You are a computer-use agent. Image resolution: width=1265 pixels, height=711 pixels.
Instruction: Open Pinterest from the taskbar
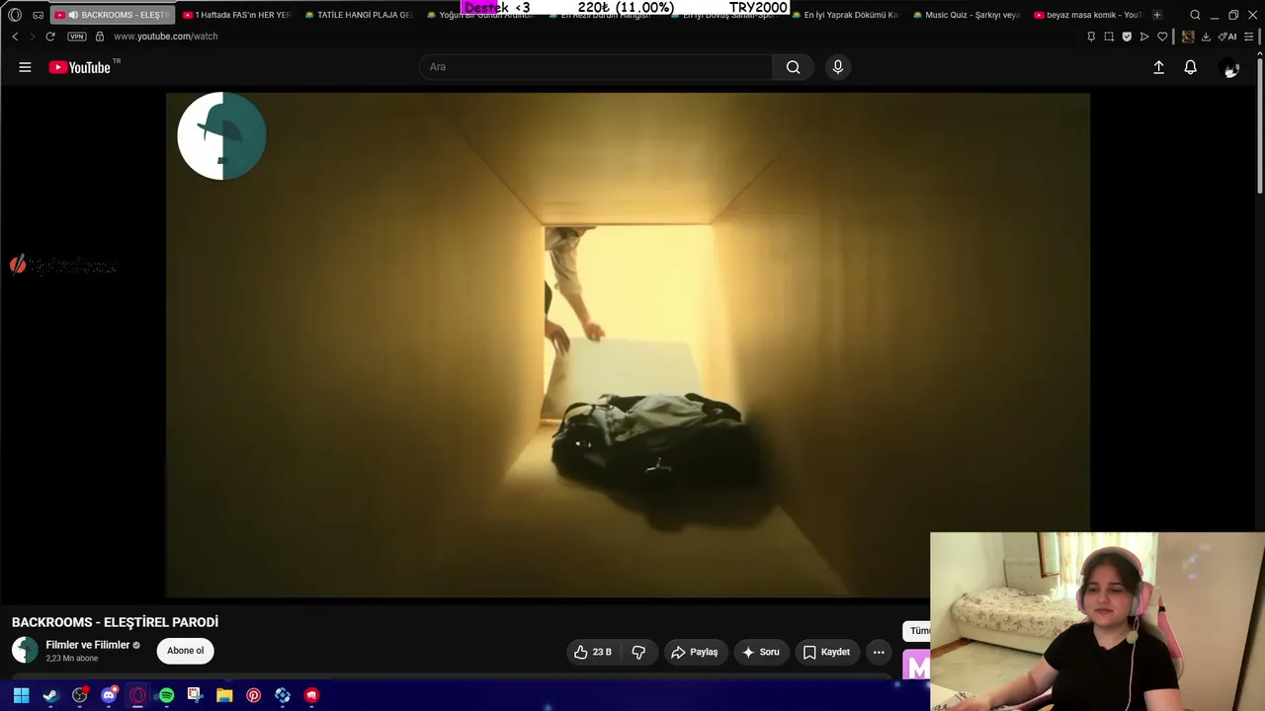(253, 695)
